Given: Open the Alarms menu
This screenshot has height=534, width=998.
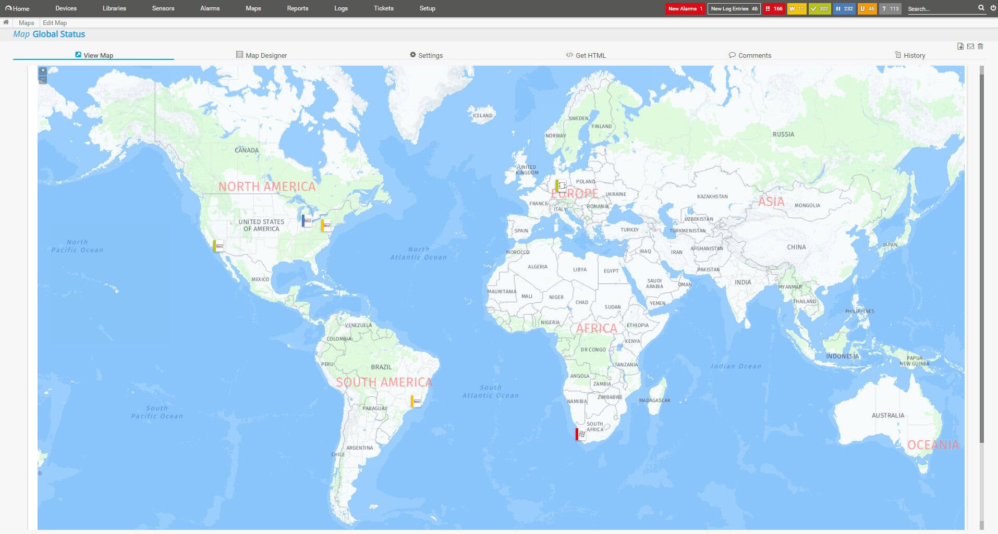Looking at the screenshot, I should (210, 8).
